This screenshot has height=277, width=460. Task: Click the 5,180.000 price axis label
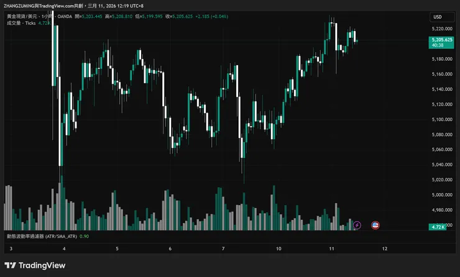pos(442,59)
